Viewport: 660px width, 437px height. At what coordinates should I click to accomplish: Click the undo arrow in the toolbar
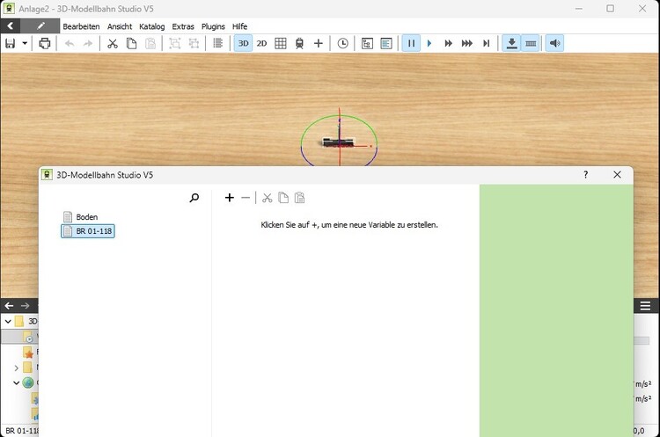[70, 43]
